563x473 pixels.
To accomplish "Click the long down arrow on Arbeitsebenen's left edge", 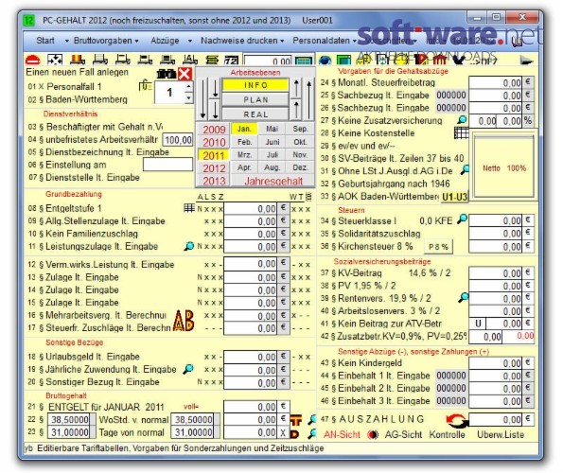I will click(202, 98).
